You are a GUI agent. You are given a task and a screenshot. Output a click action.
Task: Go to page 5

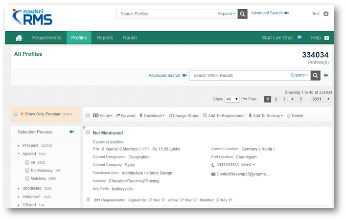(x=300, y=99)
